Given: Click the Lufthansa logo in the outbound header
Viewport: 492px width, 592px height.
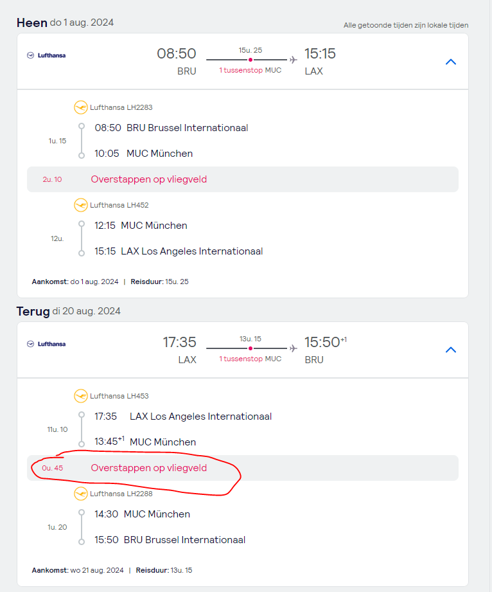Looking at the screenshot, I should (46, 55).
